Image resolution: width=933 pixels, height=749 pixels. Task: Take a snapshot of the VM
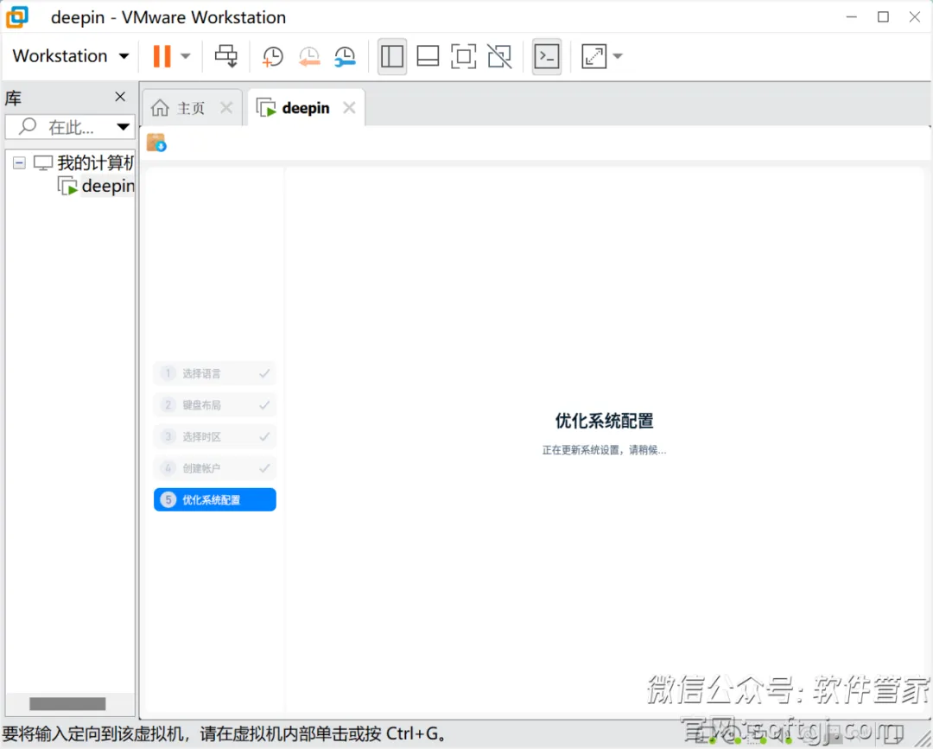tap(272, 56)
